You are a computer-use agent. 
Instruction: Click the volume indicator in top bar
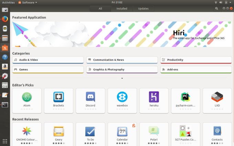221,2
